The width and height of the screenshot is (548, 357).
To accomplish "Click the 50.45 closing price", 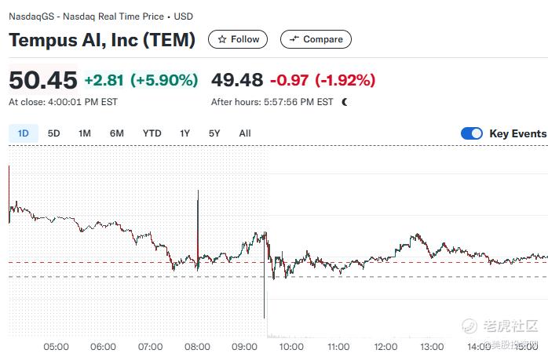I will 43,80.
